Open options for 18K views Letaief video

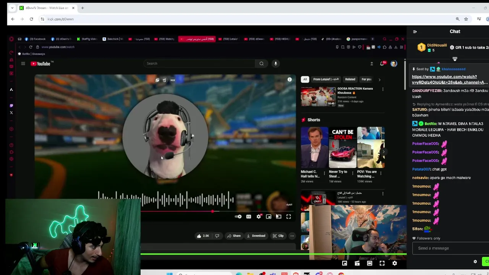[x=383, y=194]
